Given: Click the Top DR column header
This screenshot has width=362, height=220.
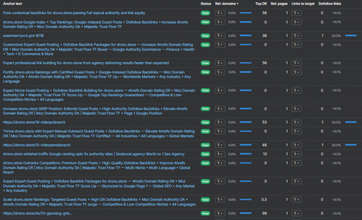Looking at the screenshot, I should pos(261,4).
